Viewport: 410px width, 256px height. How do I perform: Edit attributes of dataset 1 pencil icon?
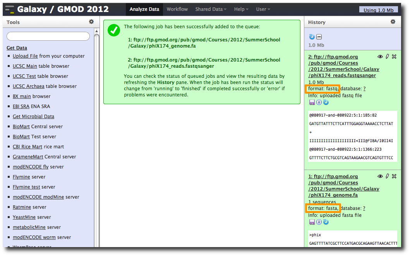point(387,176)
